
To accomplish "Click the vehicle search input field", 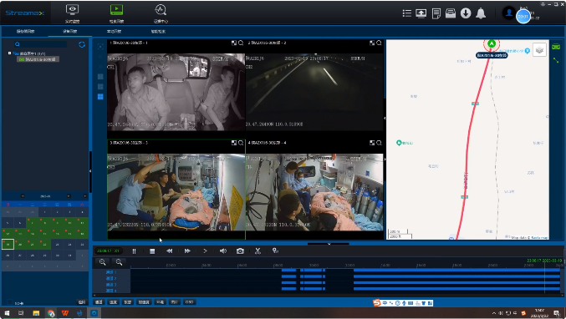I will (x=41, y=44).
